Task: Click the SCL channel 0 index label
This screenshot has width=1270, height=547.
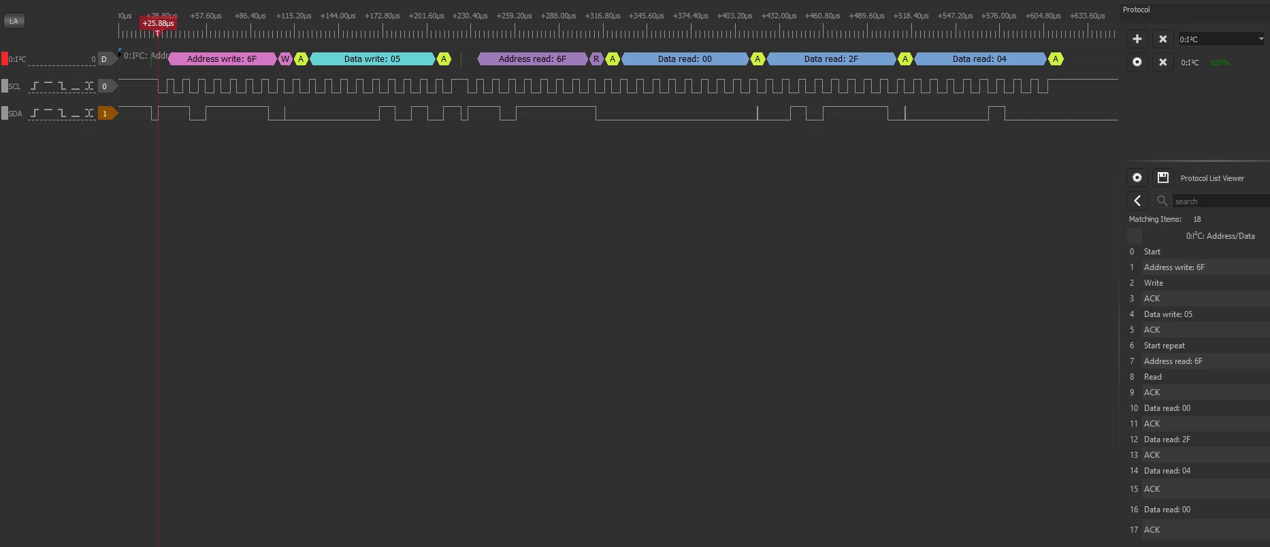Action: [x=106, y=86]
